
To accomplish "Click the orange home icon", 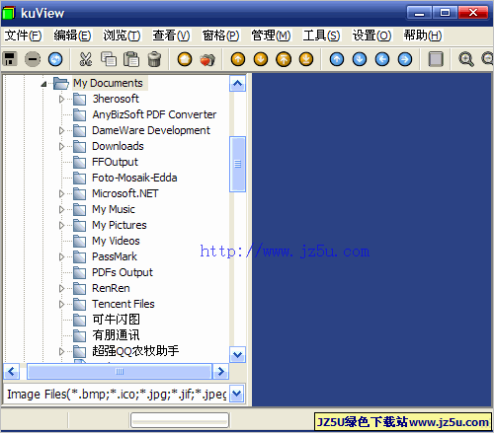I will tap(185, 59).
